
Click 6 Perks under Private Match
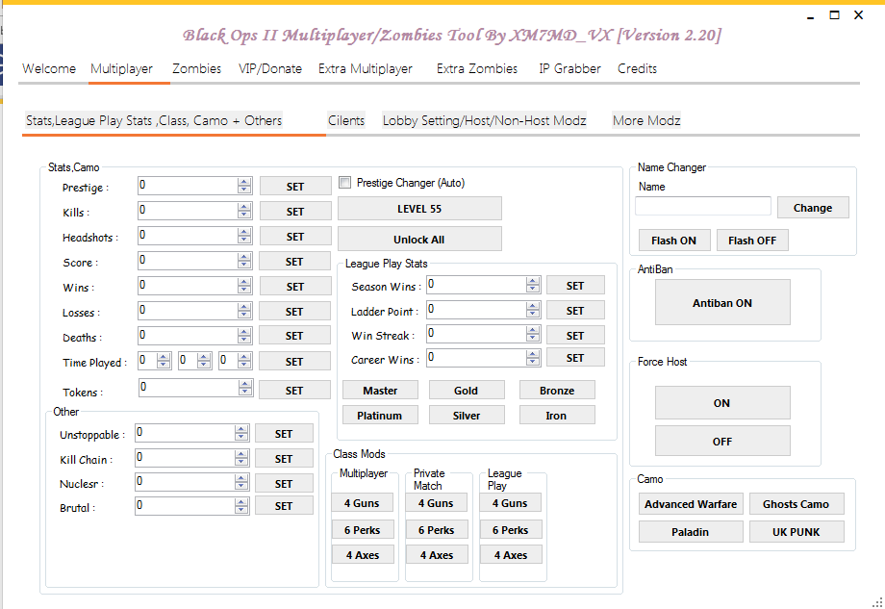pyautogui.click(x=437, y=529)
